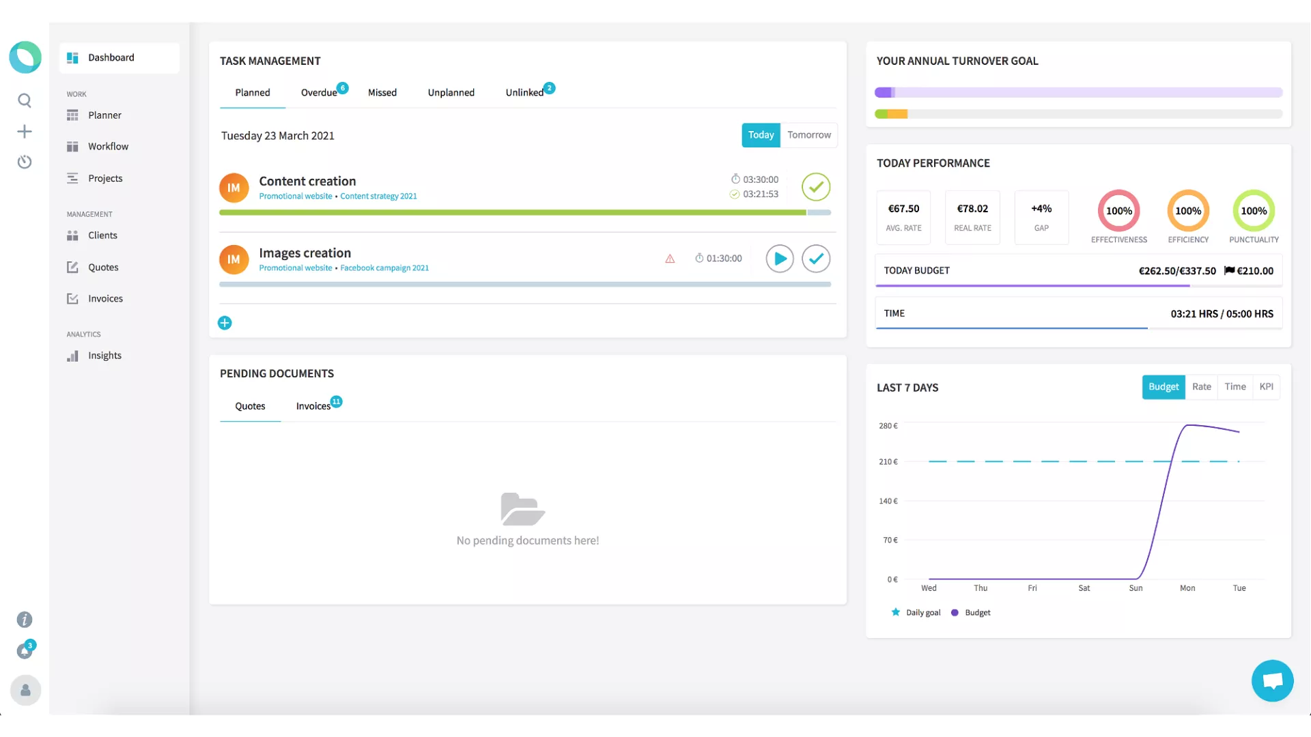Mark Content creation task as complete
This screenshot has height=737, width=1311.
point(816,187)
